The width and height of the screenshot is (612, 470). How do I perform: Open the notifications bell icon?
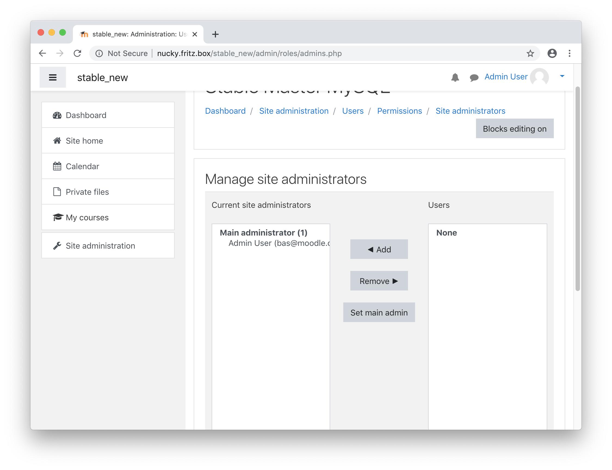455,77
